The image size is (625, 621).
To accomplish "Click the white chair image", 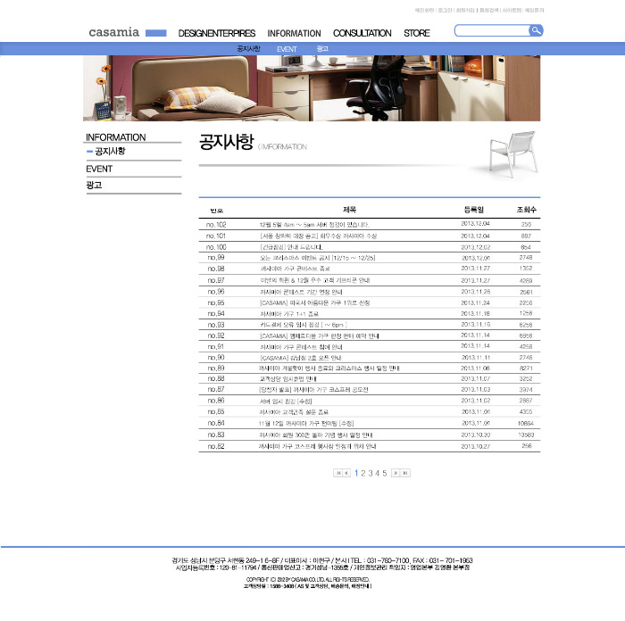I will tap(513, 153).
